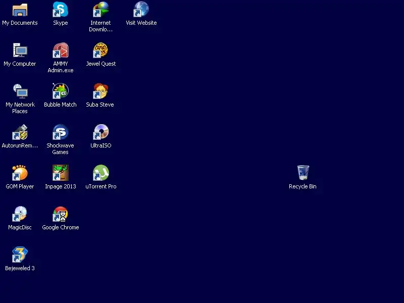Viewport: 404px width, 303px height.
Task: Click the "AutorunRem..." label text
Action: coord(20,145)
